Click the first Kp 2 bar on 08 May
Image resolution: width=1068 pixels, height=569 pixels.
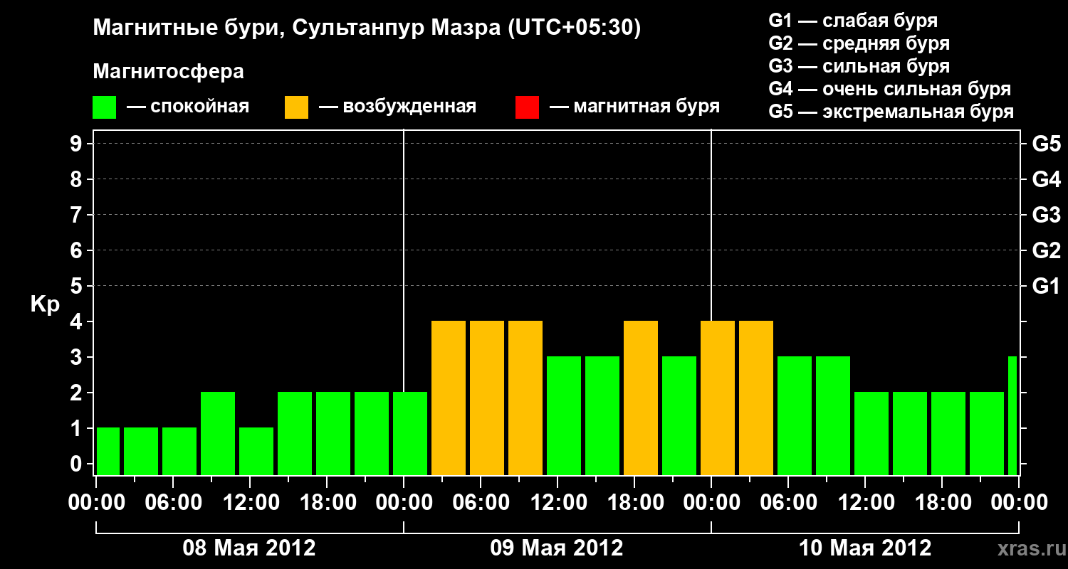click(x=218, y=433)
